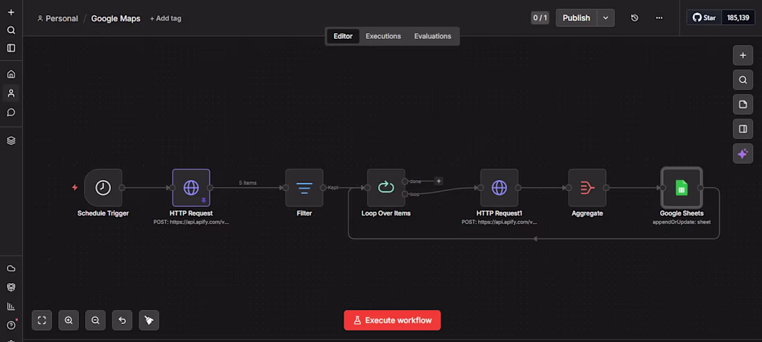Click the undo reset zoom button

click(x=122, y=320)
